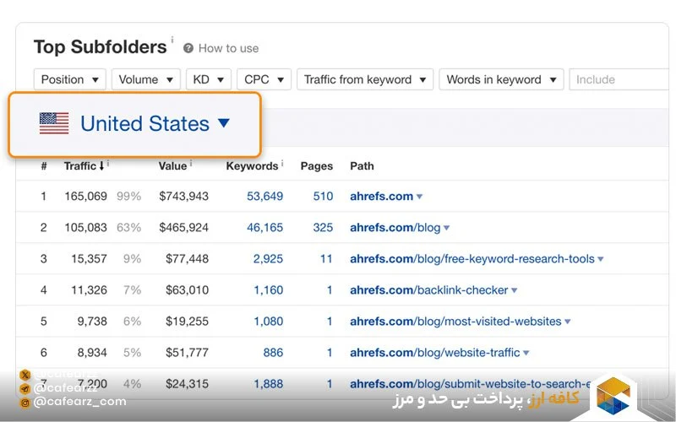
Task: Open the most-visited-websites path link
Action: pyautogui.click(x=455, y=322)
